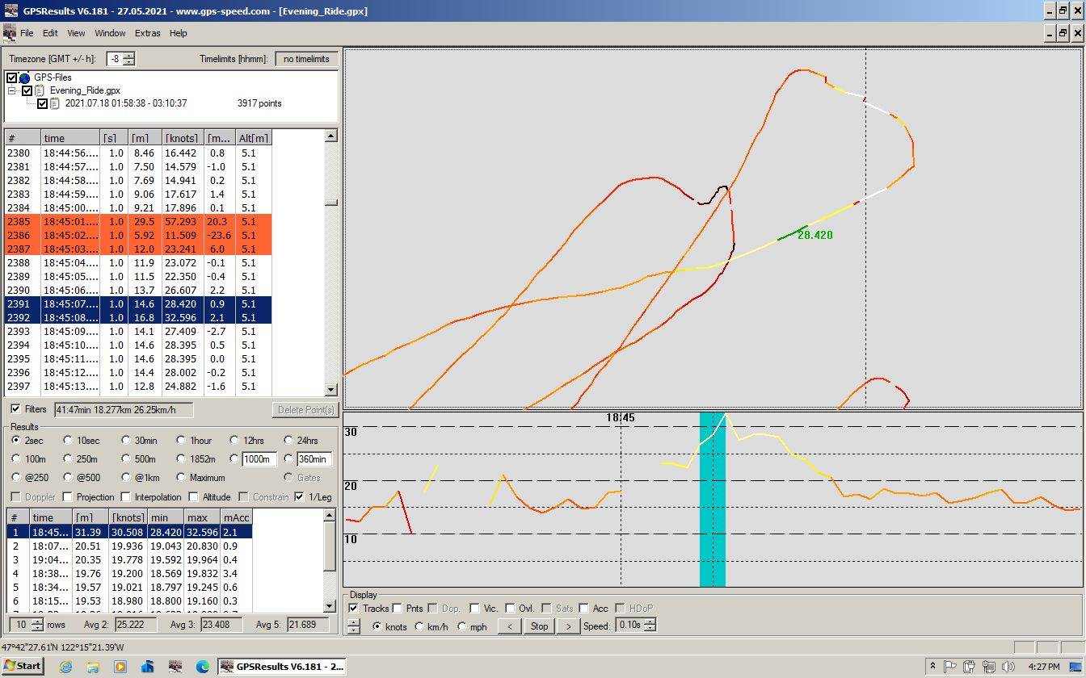Enable the Pnts display checkbox

397,608
